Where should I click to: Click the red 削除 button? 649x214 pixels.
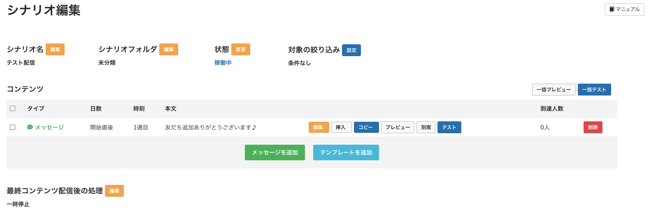point(593,127)
